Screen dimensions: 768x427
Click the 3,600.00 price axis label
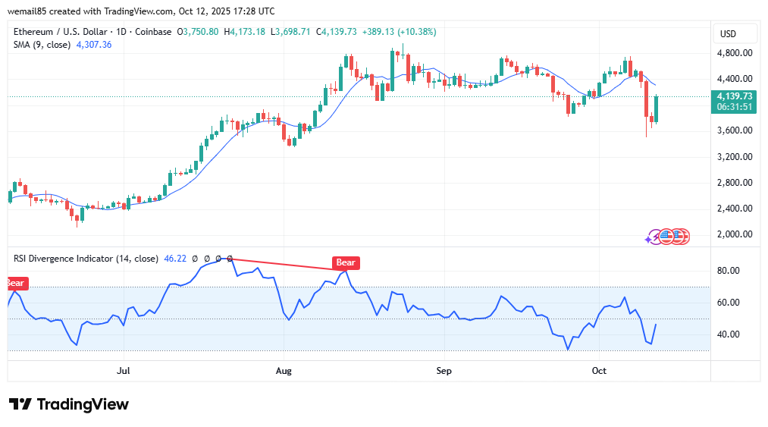(x=735, y=130)
